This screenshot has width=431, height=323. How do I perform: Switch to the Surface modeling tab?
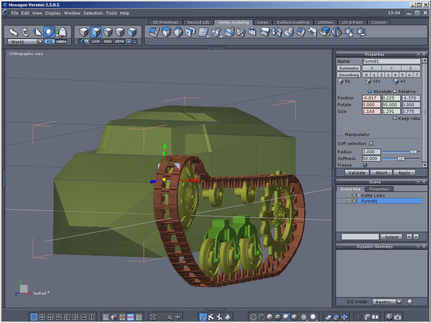(x=293, y=22)
